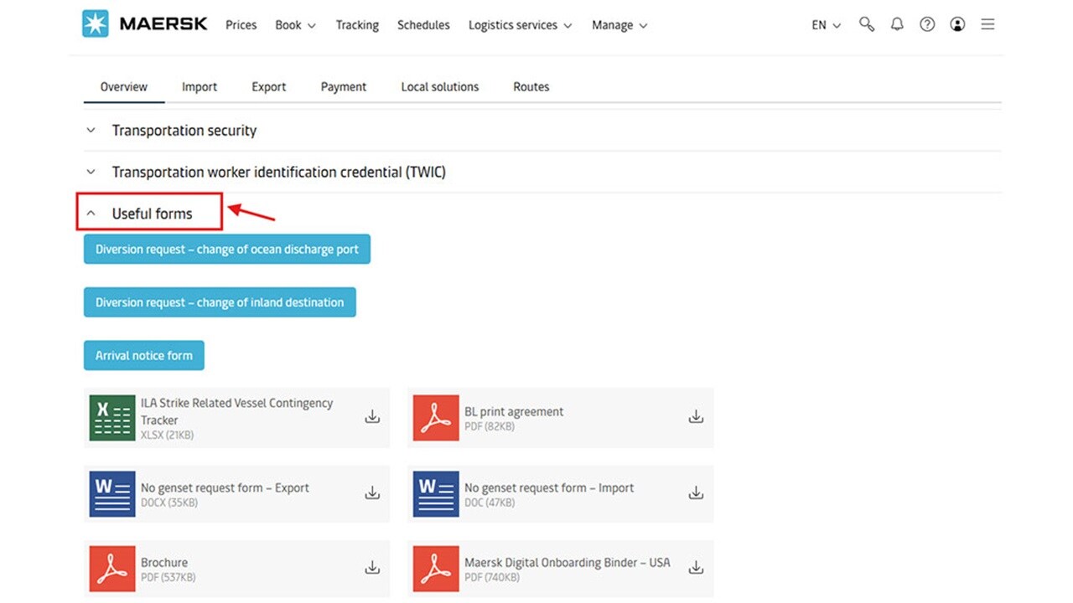Download No genset request form Import

point(696,493)
